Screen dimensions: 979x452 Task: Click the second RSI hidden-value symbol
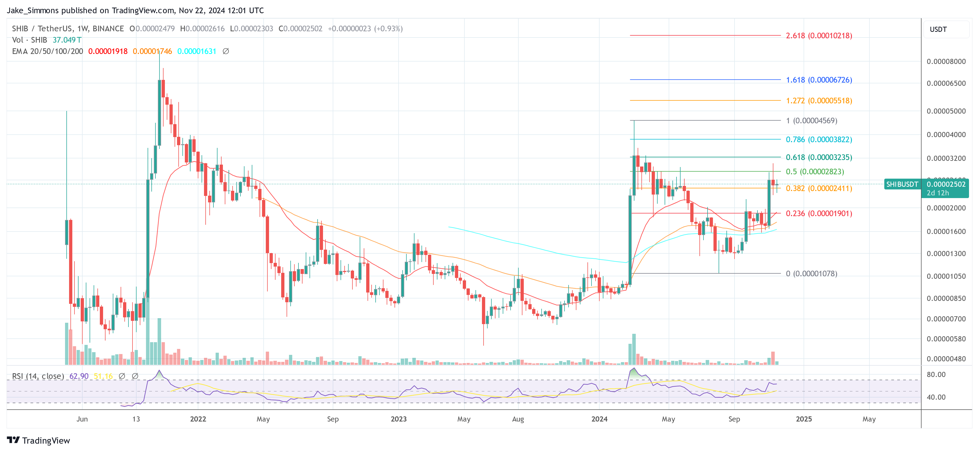click(x=135, y=376)
